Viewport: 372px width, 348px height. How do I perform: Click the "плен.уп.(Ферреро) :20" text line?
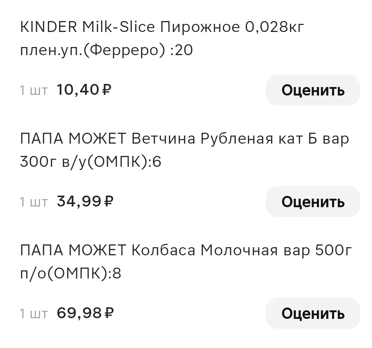[x=106, y=50]
